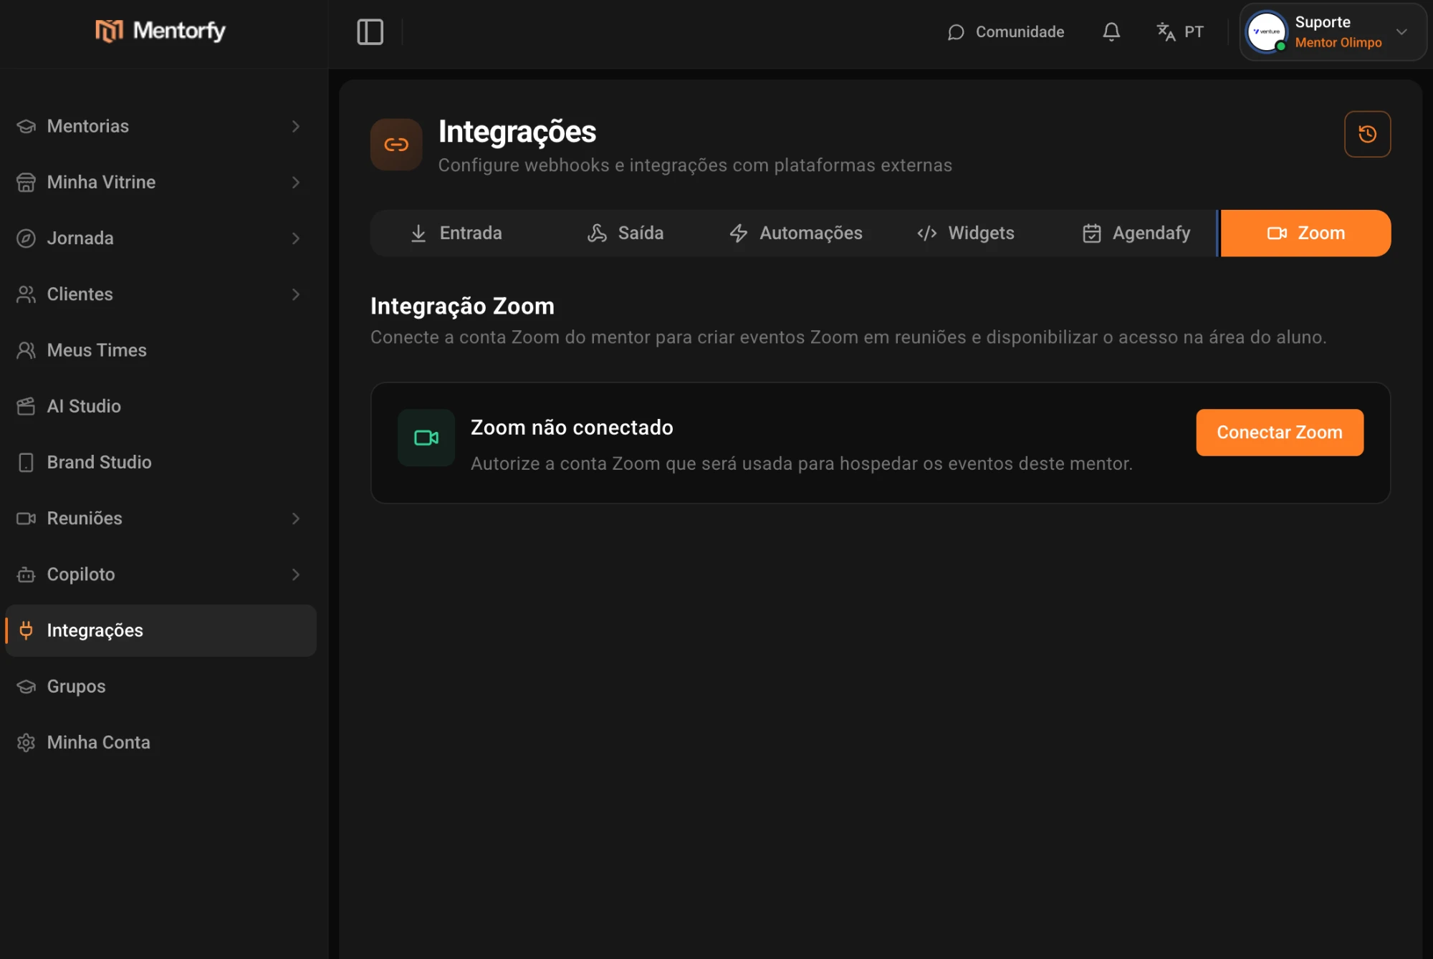The height and width of the screenshot is (959, 1433).
Task: Switch to the Entrada tab
Action: click(x=456, y=233)
